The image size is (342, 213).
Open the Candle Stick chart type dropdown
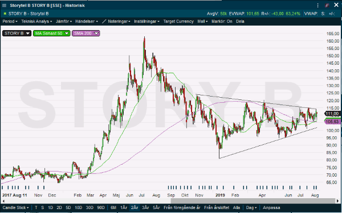[15, 208]
